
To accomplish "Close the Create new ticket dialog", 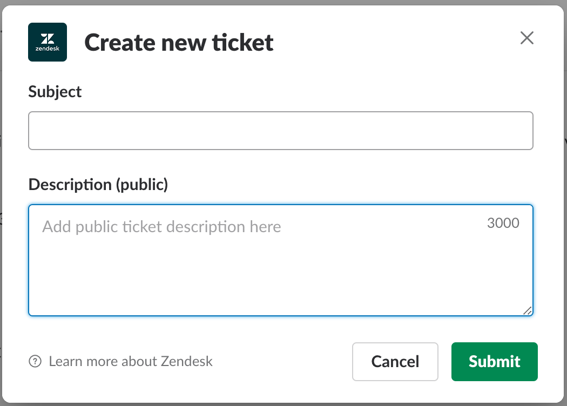I will click(x=526, y=38).
